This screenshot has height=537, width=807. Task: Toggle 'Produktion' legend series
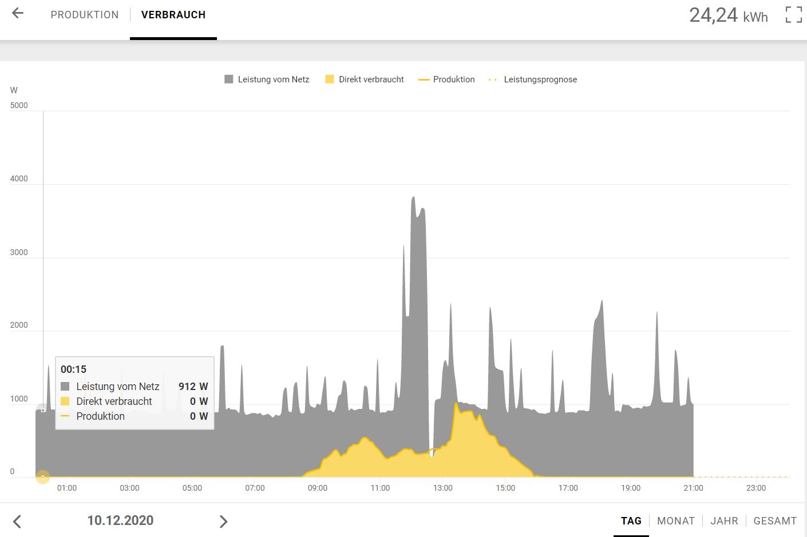click(446, 79)
